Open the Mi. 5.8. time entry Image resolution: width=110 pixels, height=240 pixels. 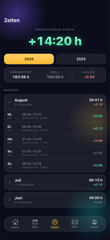(x=55, y=116)
